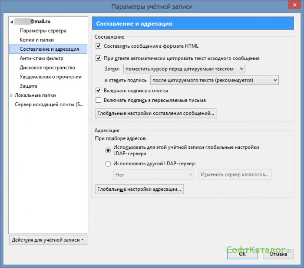The height and width of the screenshot is (268, 304).
Task: Open Копии и папки settings
Action: point(36,40)
